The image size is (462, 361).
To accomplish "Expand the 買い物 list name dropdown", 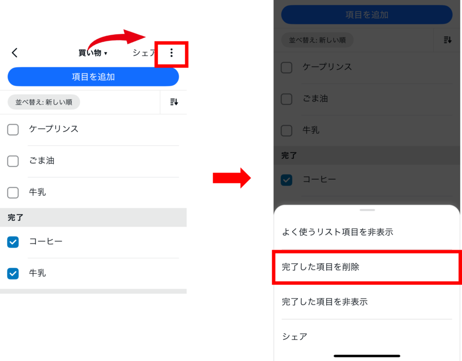I will (x=92, y=53).
